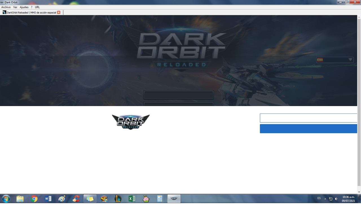Viewport: 361px width, 204px height.
Task: Close the Dark Orbit window
Action: pos(355,2)
